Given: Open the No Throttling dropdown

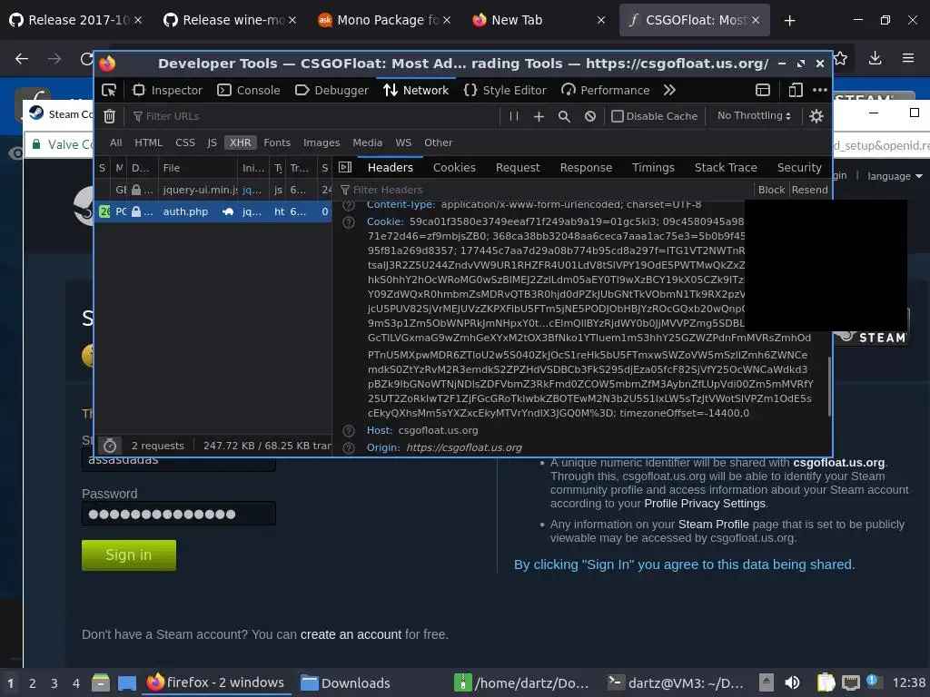Looking at the screenshot, I should point(754,115).
